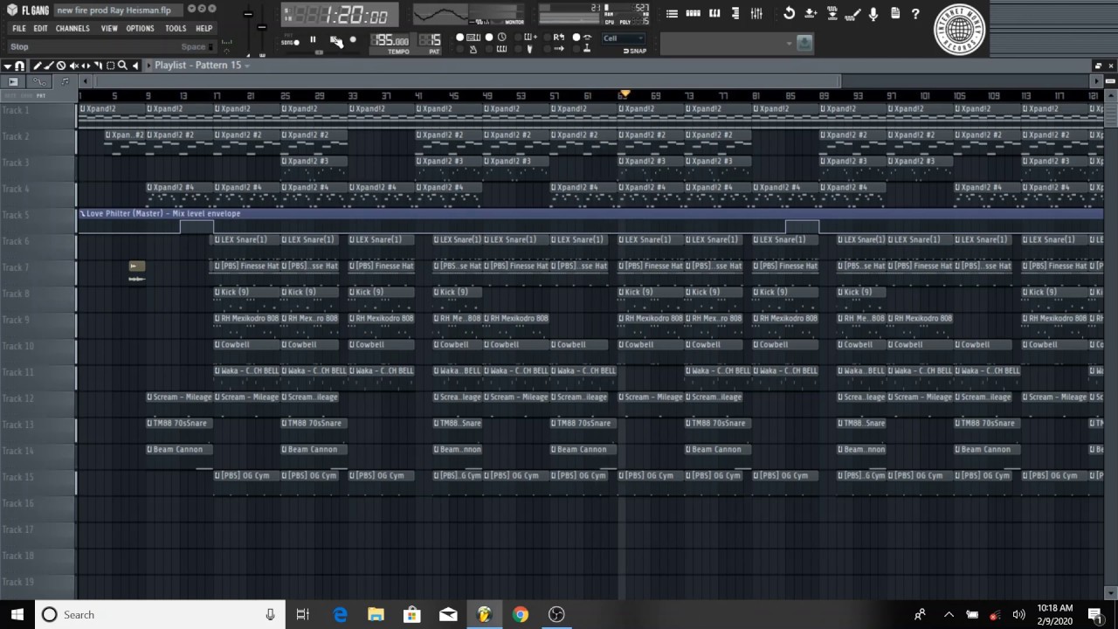This screenshot has height=629, width=1118.
Task: Switch to the audio clips picker tab
Action: click(13, 82)
